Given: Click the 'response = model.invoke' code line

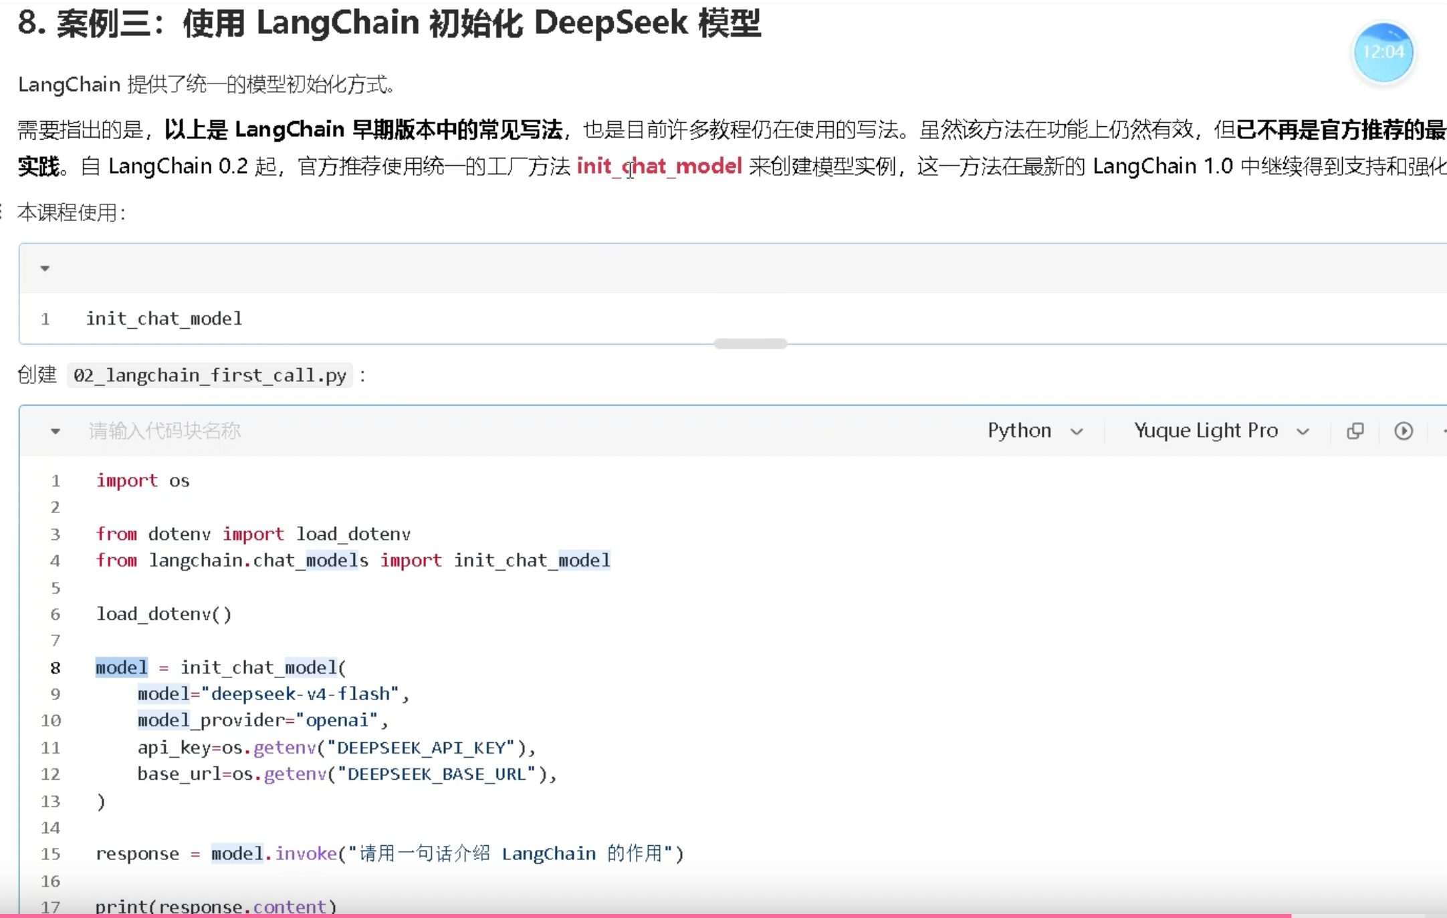Looking at the screenshot, I should coord(390,853).
